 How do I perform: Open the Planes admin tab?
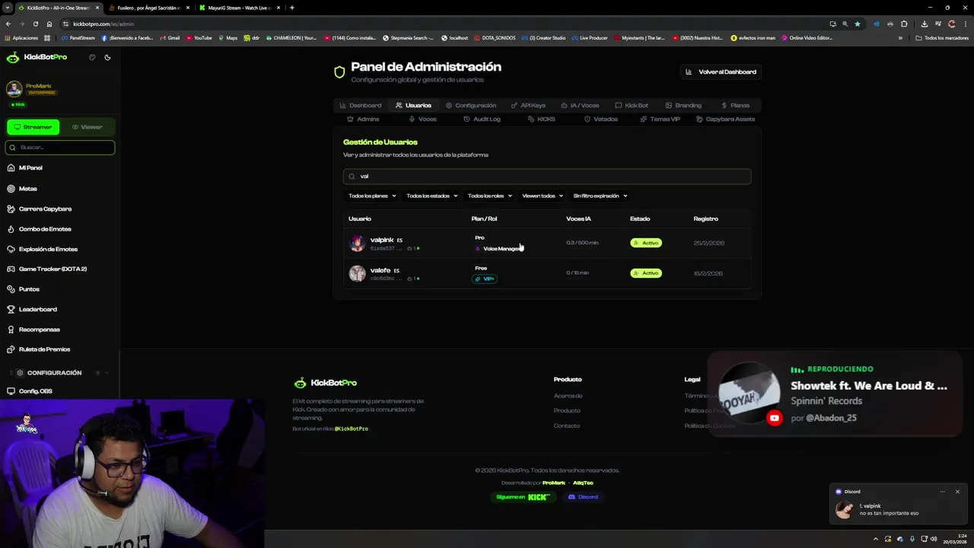click(735, 105)
